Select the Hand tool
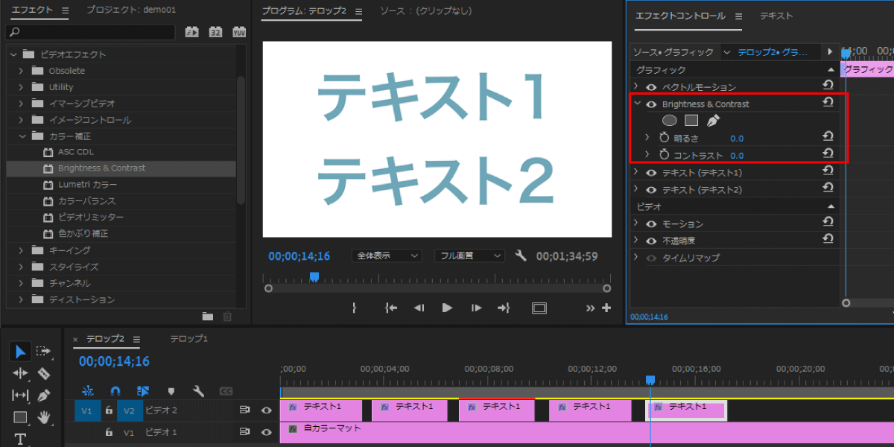894x447 pixels. [x=44, y=417]
